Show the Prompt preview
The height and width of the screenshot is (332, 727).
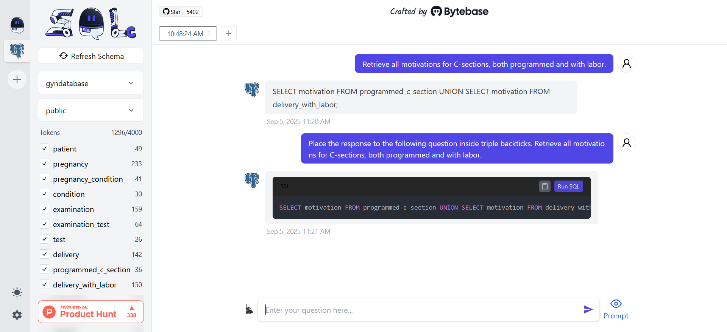616,310
